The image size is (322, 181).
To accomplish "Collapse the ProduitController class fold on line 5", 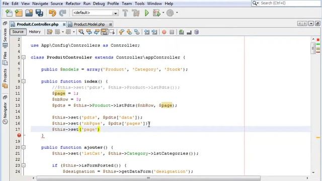I will [24, 57].
